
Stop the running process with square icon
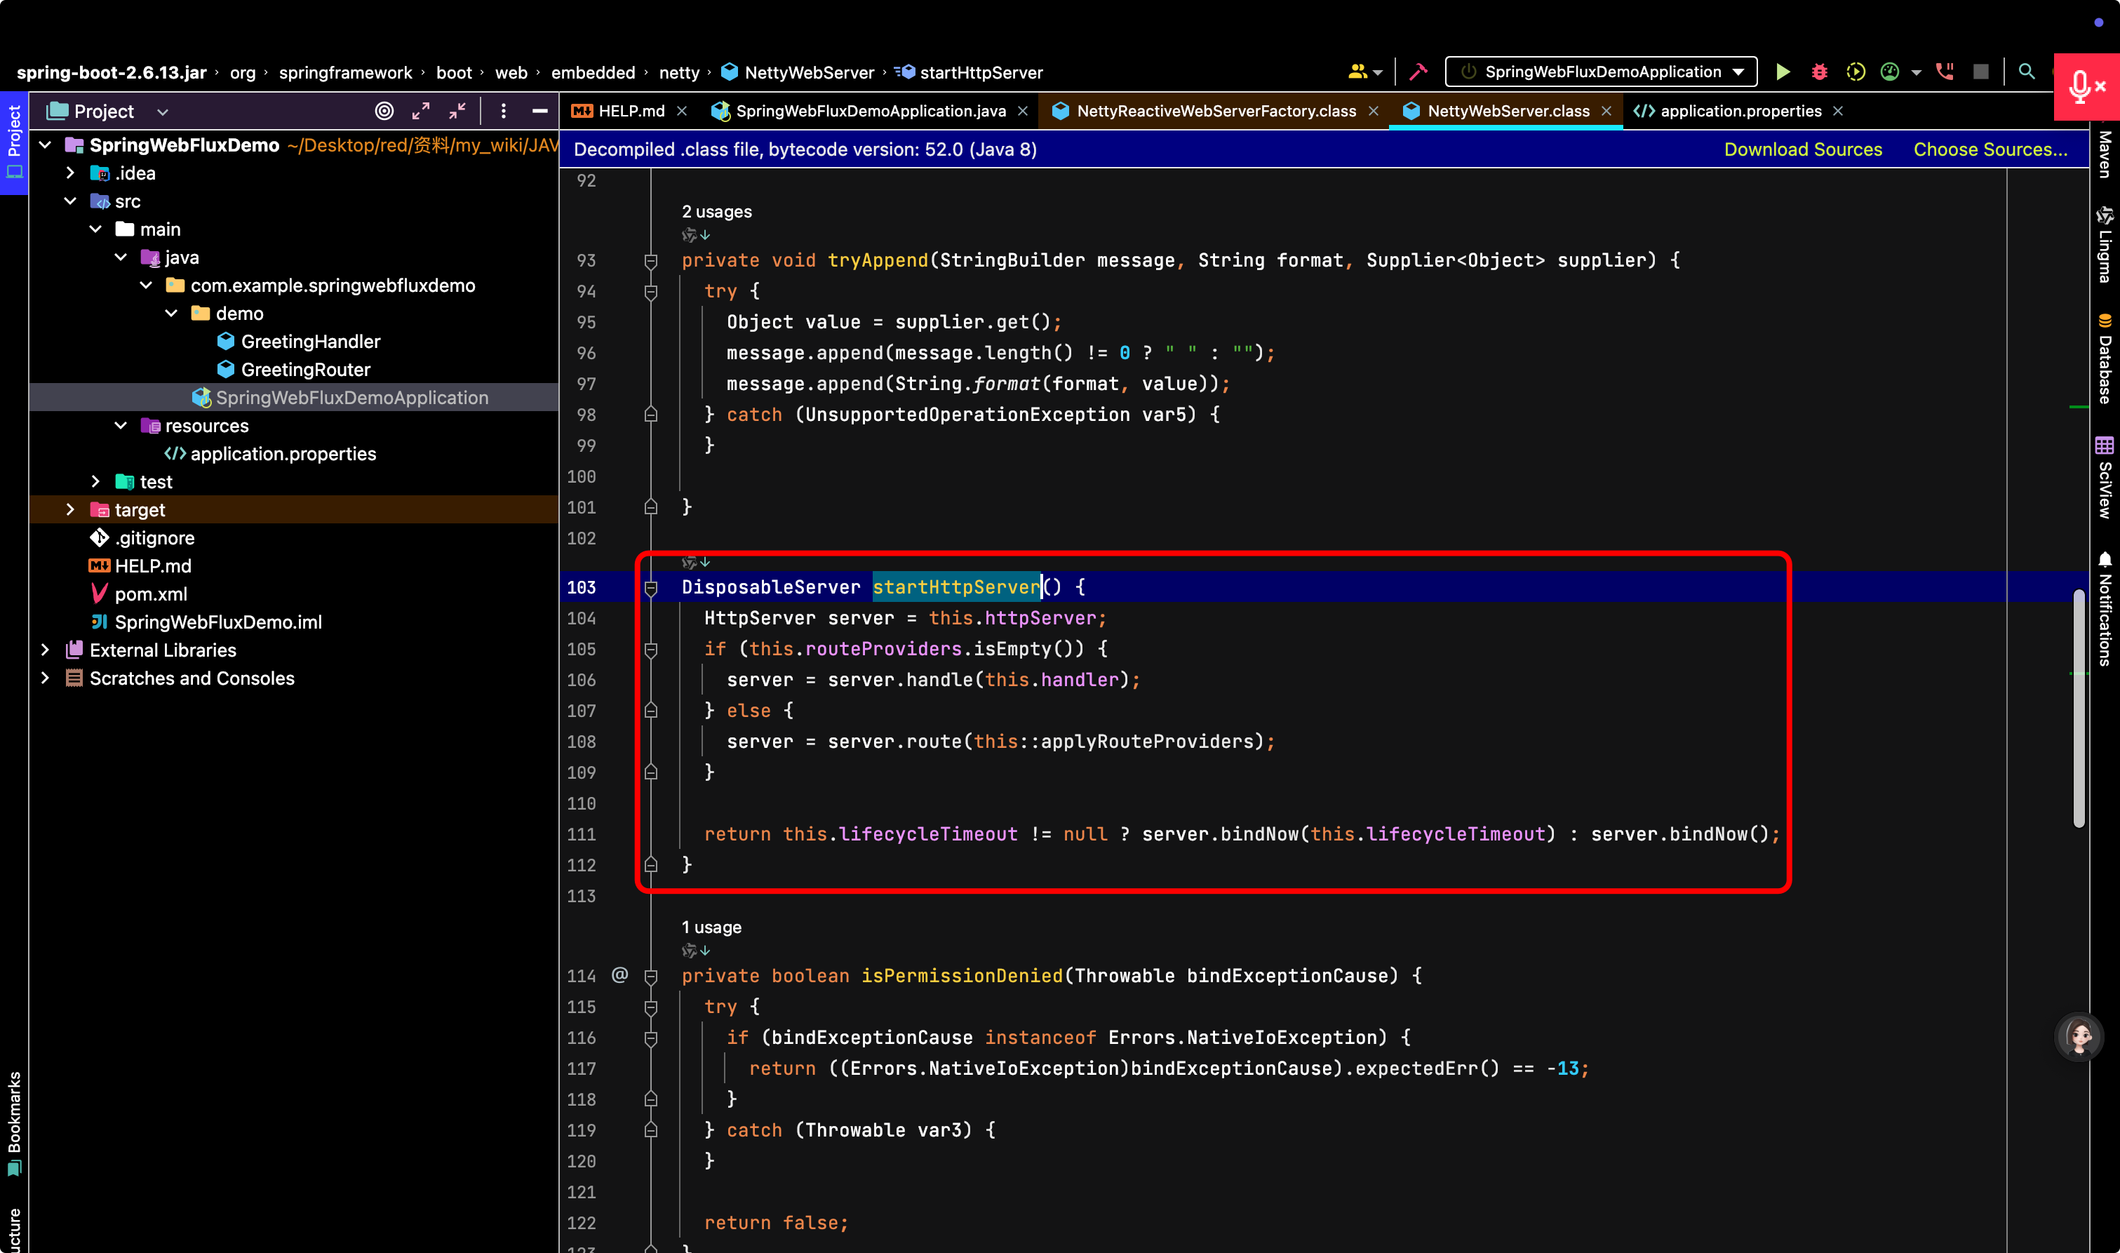pos(1980,72)
